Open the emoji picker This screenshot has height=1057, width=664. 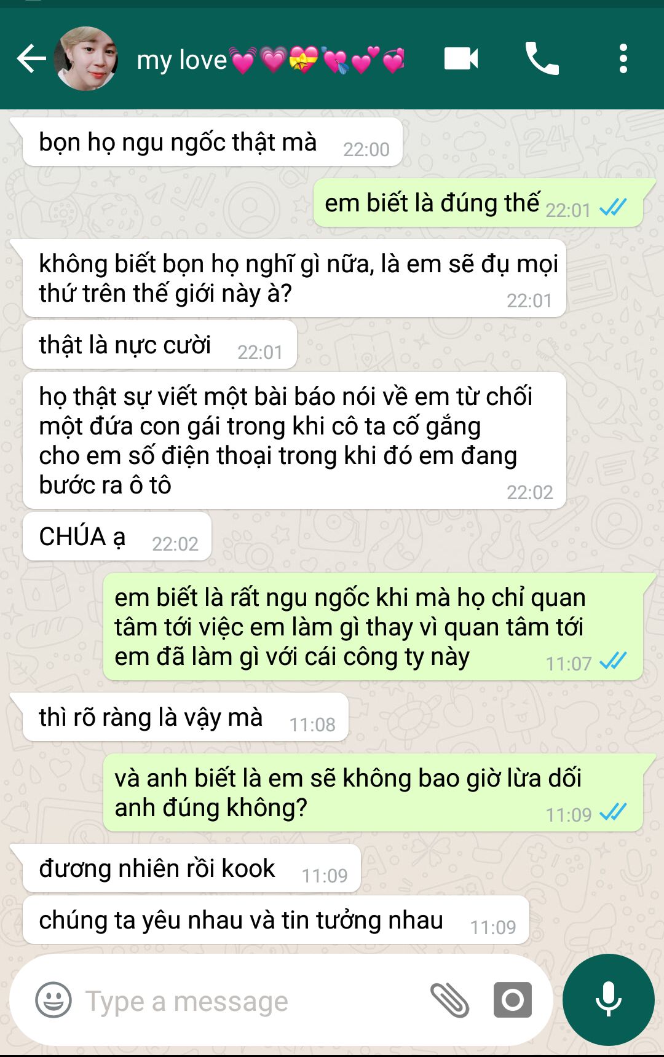pos(53,1000)
